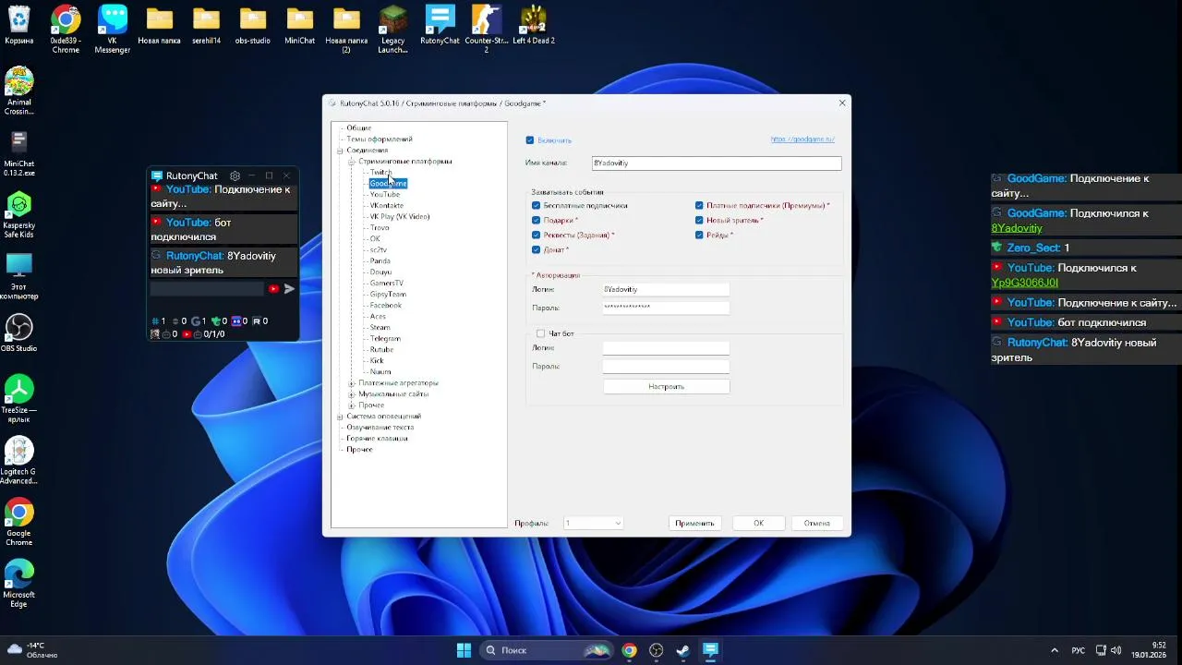Select the Left 4 Dead 2 desktop shortcut

534,25
